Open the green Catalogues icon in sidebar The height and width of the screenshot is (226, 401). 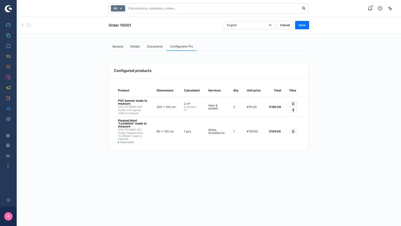coord(8,36)
